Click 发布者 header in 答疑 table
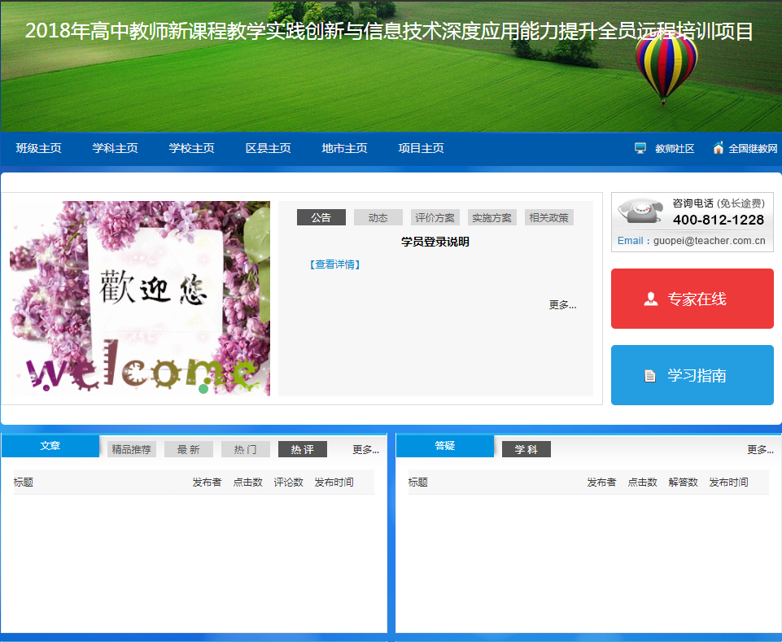 (x=601, y=483)
